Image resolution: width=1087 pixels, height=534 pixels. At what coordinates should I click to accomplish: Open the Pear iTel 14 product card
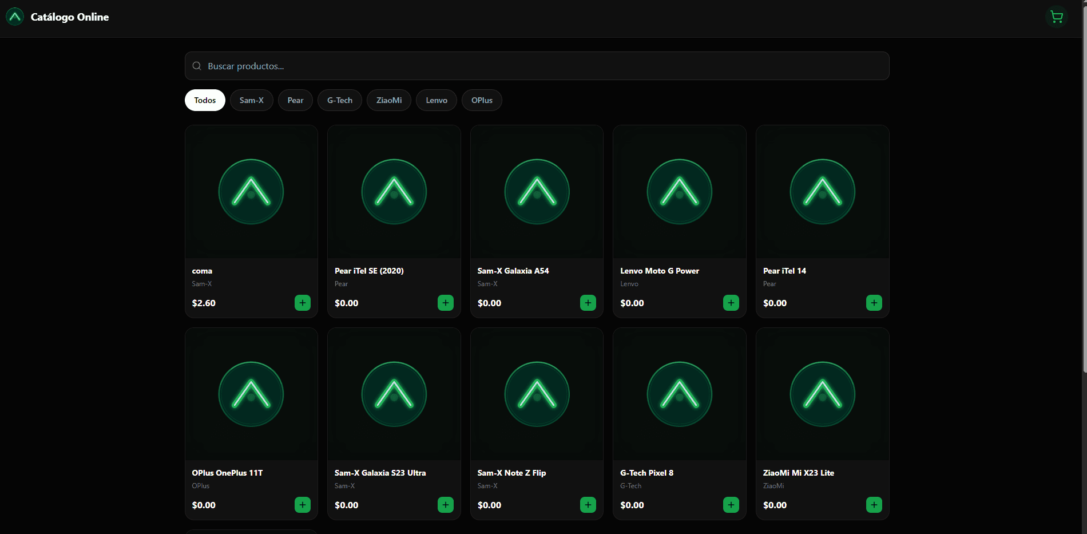pyautogui.click(x=822, y=192)
